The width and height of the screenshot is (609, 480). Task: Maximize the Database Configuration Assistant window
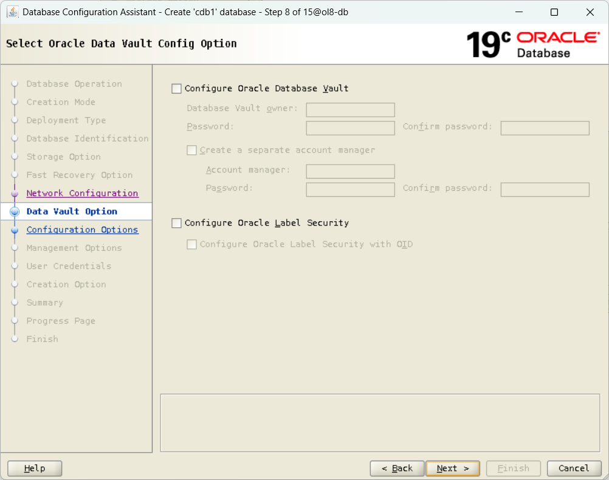pos(554,12)
